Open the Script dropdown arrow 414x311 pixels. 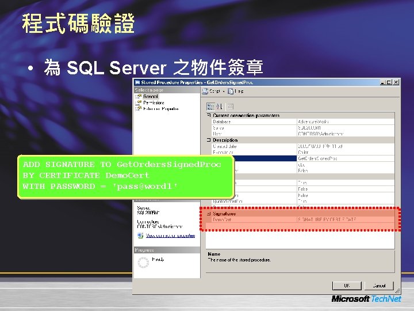(x=224, y=92)
